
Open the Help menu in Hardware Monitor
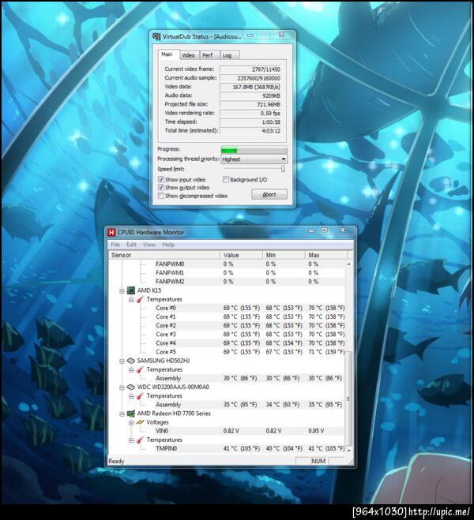pyautogui.click(x=168, y=245)
